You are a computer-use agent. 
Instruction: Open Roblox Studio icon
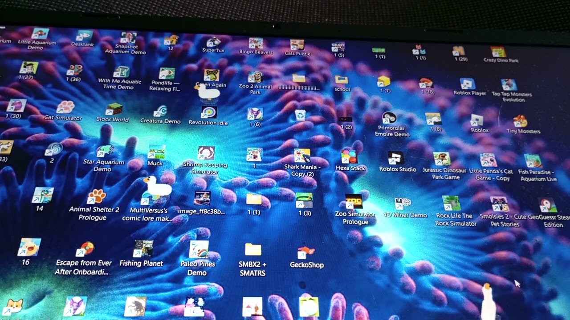click(x=395, y=158)
